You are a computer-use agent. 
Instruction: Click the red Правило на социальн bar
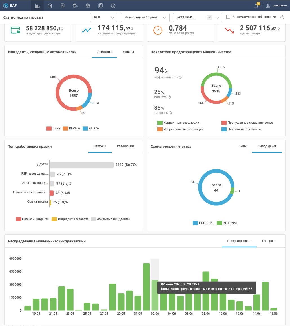pyautogui.click(x=52, y=193)
